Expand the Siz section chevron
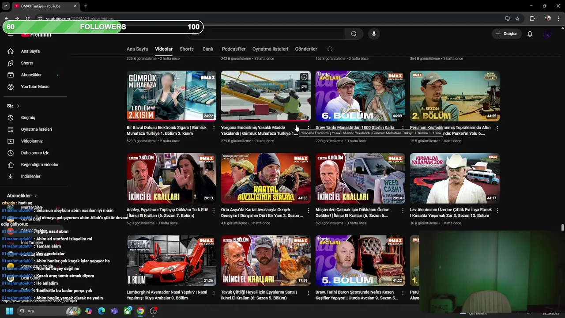565x318 pixels. [x=18, y=106]
